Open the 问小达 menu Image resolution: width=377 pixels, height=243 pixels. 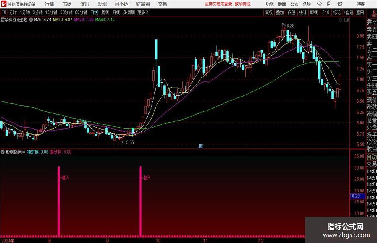click(121, 4)
